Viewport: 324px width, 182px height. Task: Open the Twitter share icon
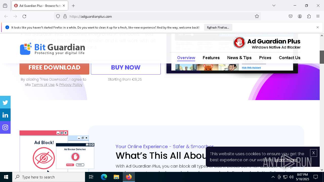point(5,102)
